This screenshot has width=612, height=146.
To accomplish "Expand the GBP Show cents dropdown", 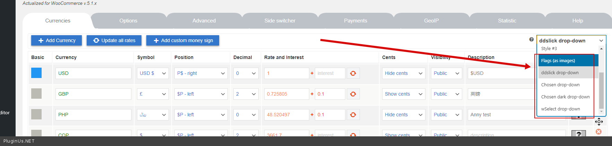I will (404, 94).
